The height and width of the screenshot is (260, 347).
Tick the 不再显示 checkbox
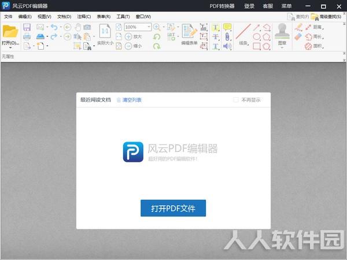coord(236,100)
